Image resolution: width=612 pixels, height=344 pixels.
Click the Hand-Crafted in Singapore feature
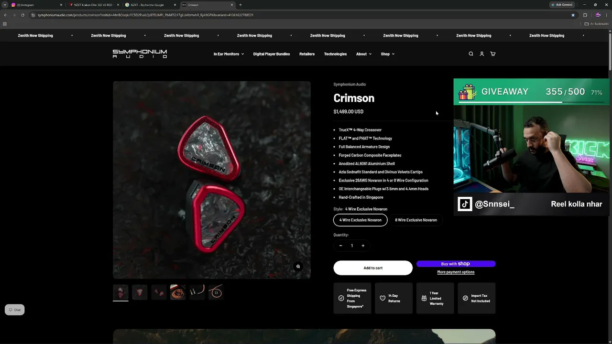pos(361,197)
